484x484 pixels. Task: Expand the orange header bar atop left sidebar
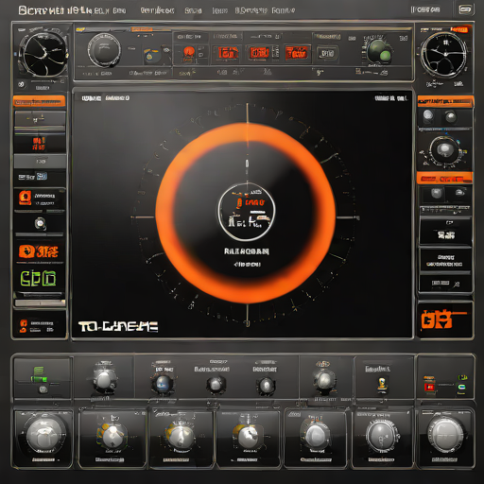[39, 101]
